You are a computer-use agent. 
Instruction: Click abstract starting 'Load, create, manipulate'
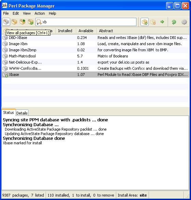(140, 44)
